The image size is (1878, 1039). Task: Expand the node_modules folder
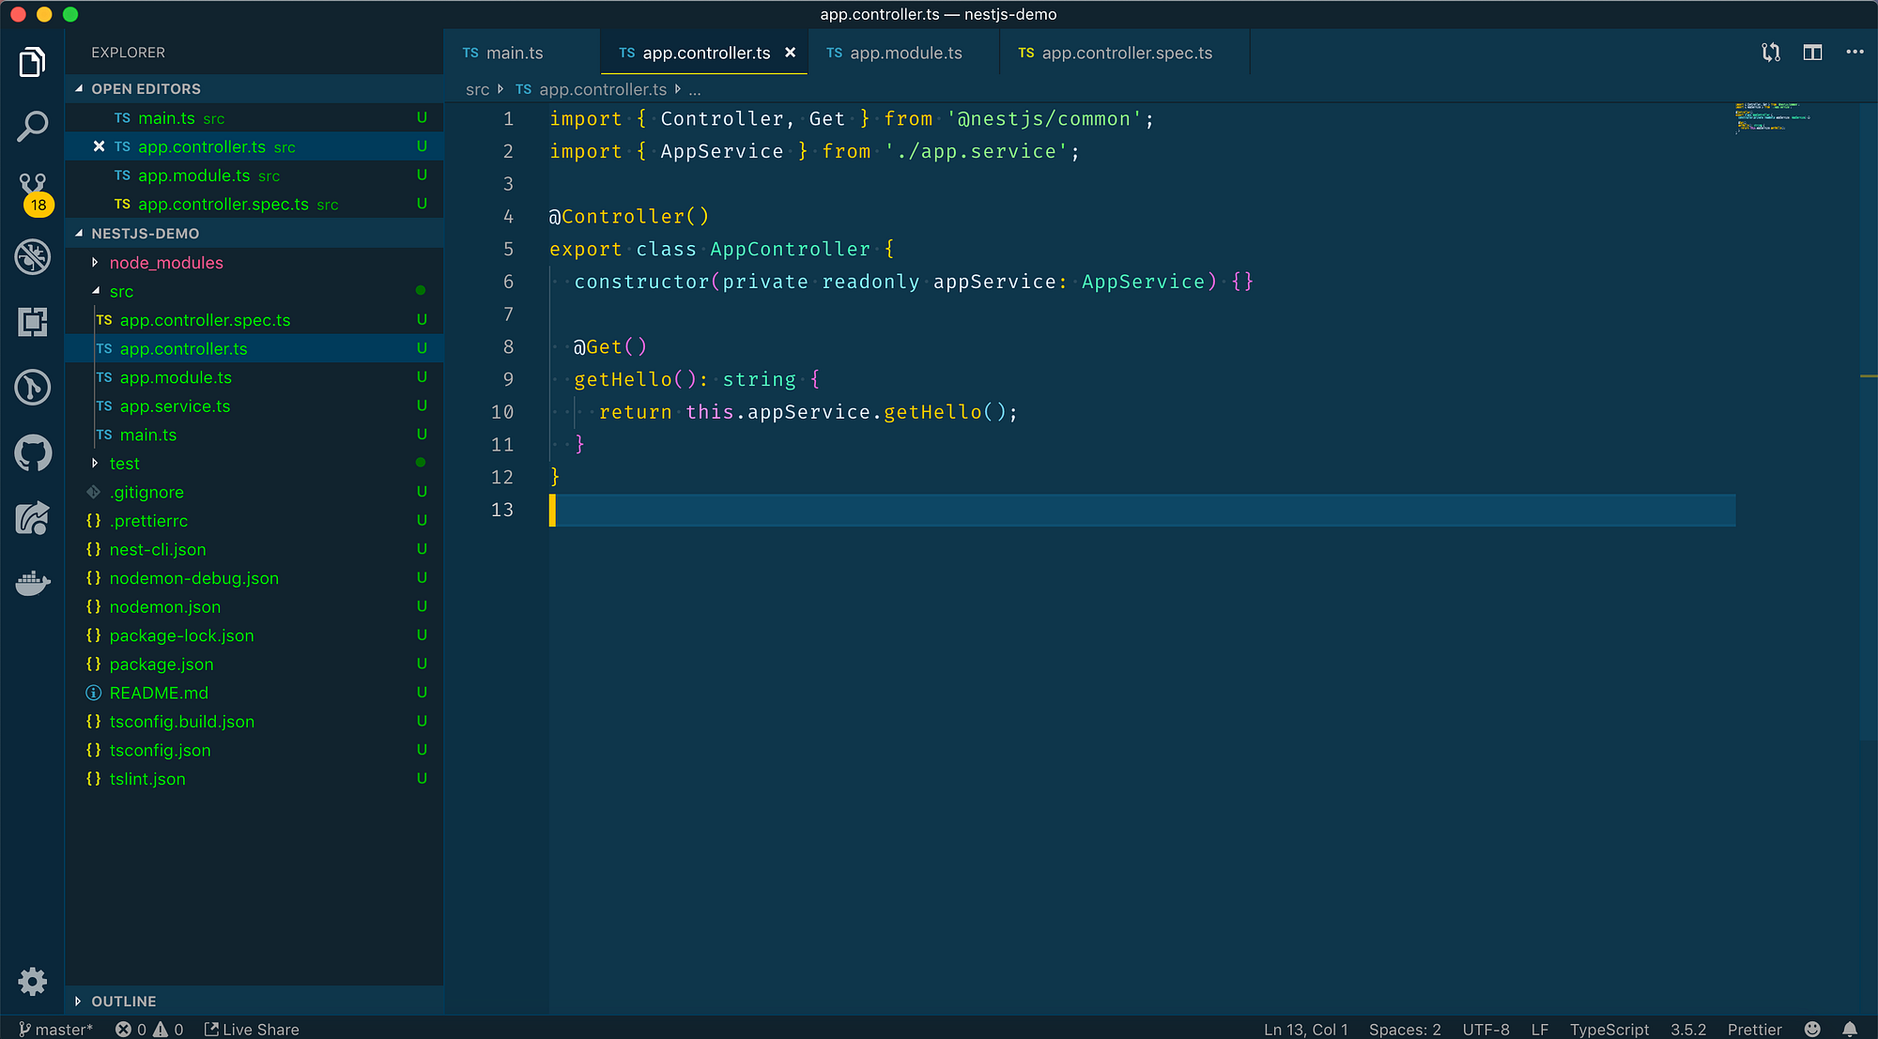pyautogui.click(x=165, y=263)
